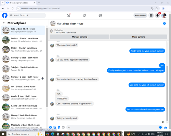
Task: Click message 'Our representative will contract you soon'
Action: pos(145,109)
